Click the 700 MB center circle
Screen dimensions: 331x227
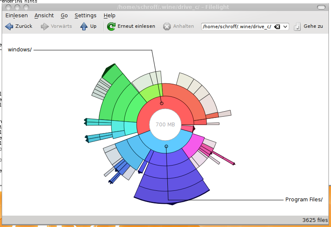[x=165, y=125]
